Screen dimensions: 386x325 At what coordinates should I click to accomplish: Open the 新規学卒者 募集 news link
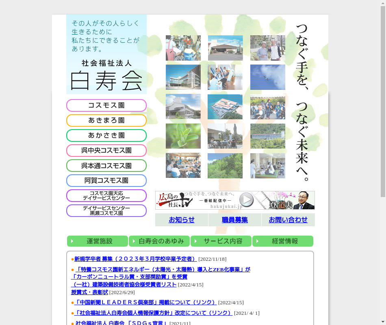click(135, 259)
